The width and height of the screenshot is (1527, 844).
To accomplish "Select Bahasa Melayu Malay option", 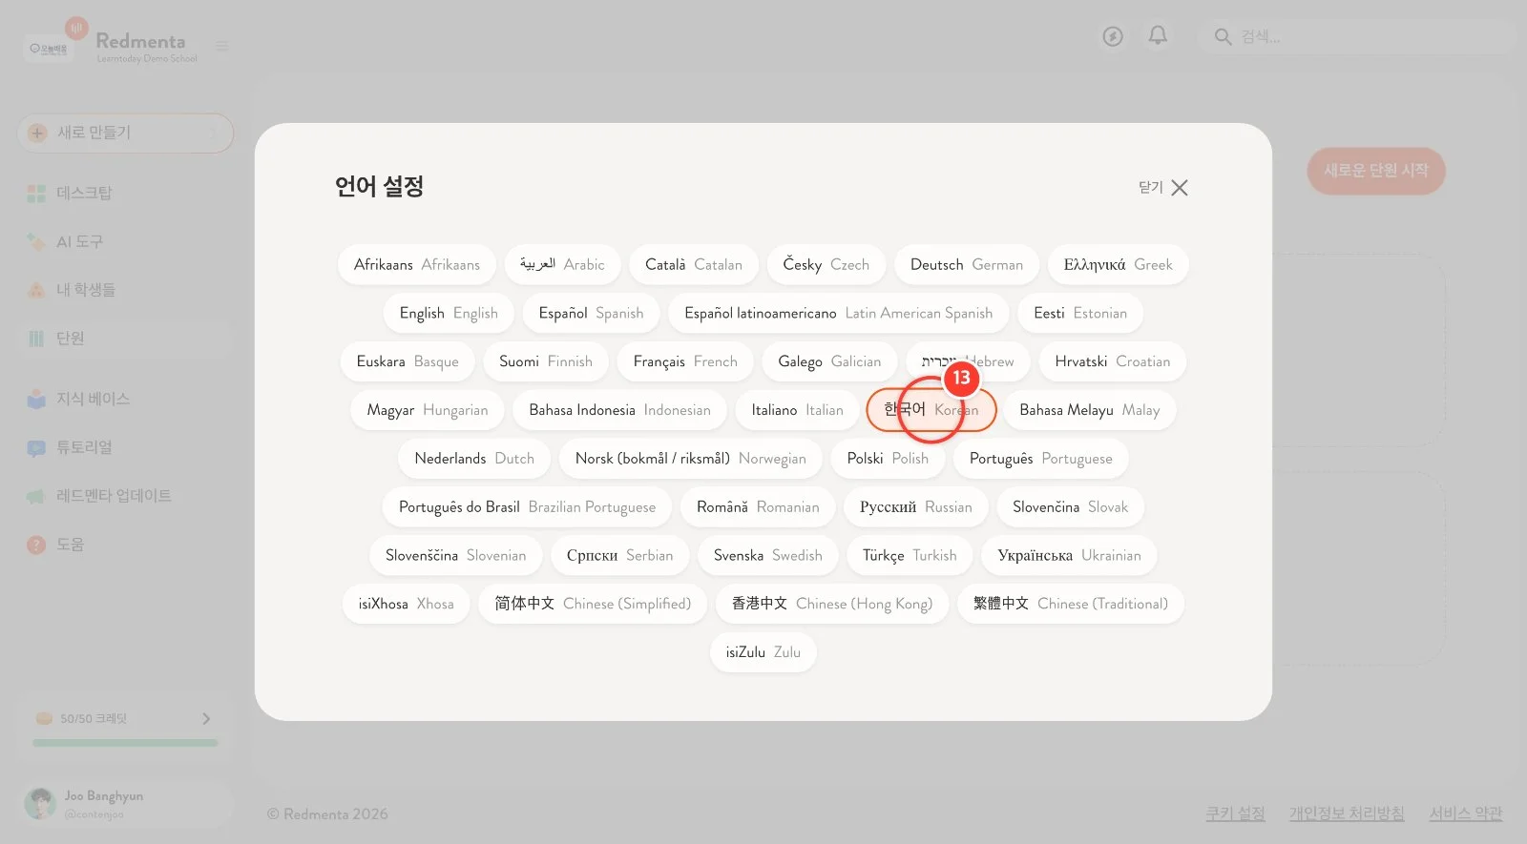I will 1089,410.
